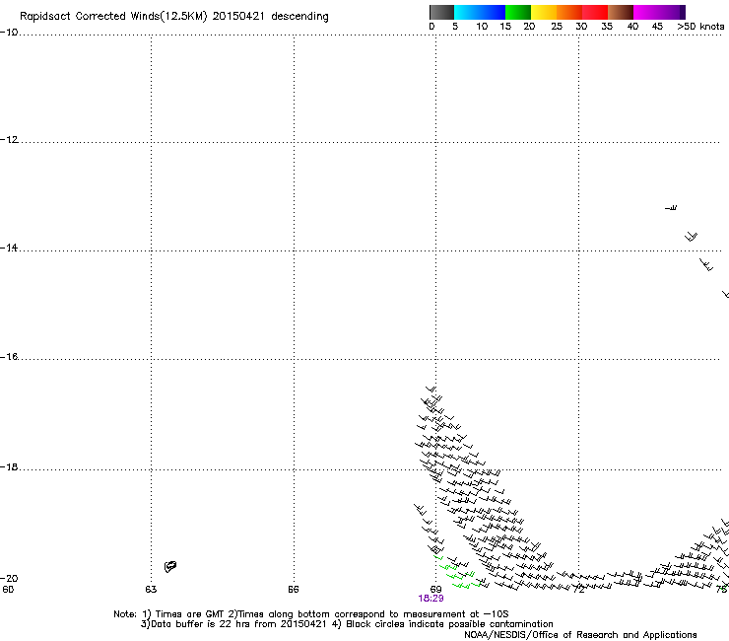Click the brown 35-40 knots legend swatch

[621, 12]
